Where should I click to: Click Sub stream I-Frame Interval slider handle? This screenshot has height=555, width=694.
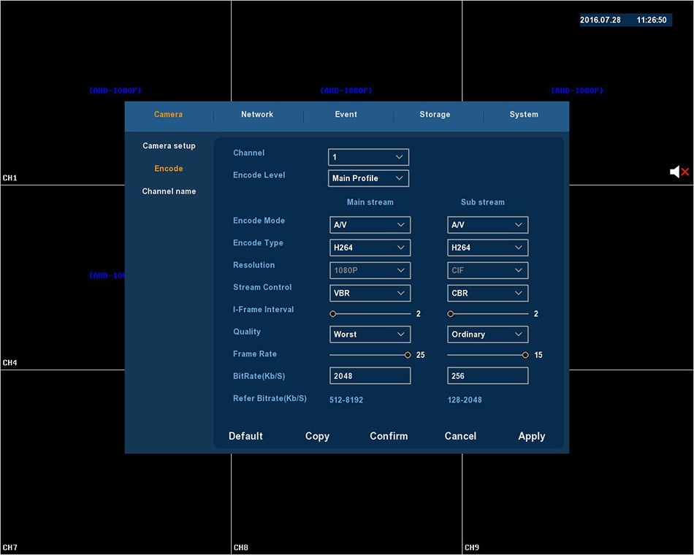451,314
